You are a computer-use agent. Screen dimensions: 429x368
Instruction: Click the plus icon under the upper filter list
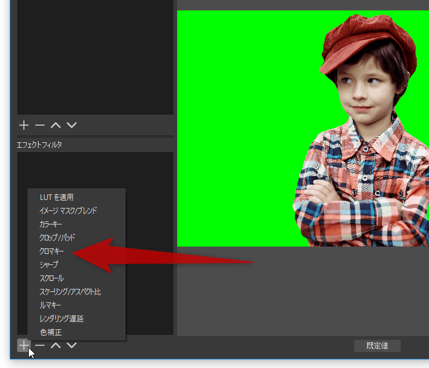24,125
